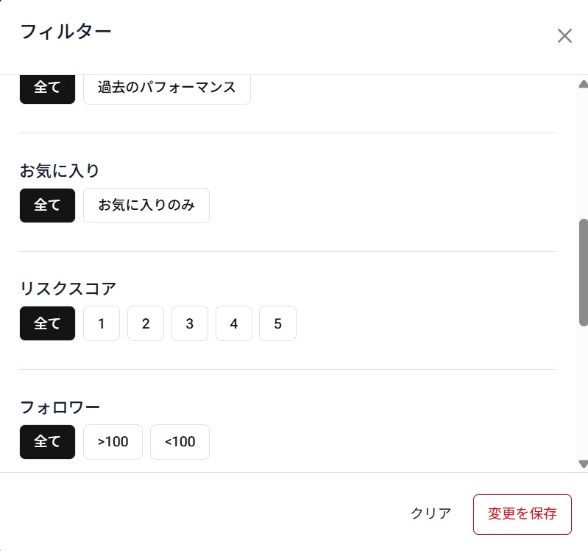This screenshot has height=551, width=588.
Task: Pick risk score 3
Action: tap(190, 323)
